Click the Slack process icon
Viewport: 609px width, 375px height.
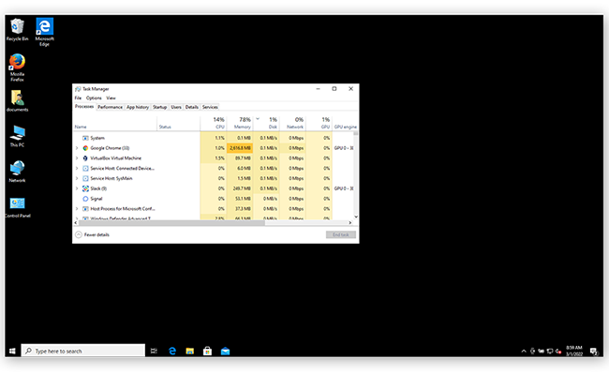[85, 188]
